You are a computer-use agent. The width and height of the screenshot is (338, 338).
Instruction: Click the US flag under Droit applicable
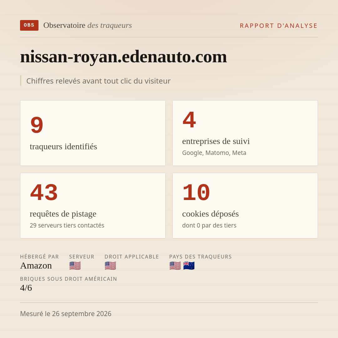pyautogui.click(x=110, y=266)
